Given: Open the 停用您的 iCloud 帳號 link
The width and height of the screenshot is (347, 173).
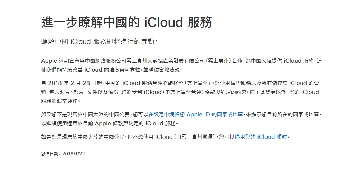Looking at the screenshot, I should [261, 137].
